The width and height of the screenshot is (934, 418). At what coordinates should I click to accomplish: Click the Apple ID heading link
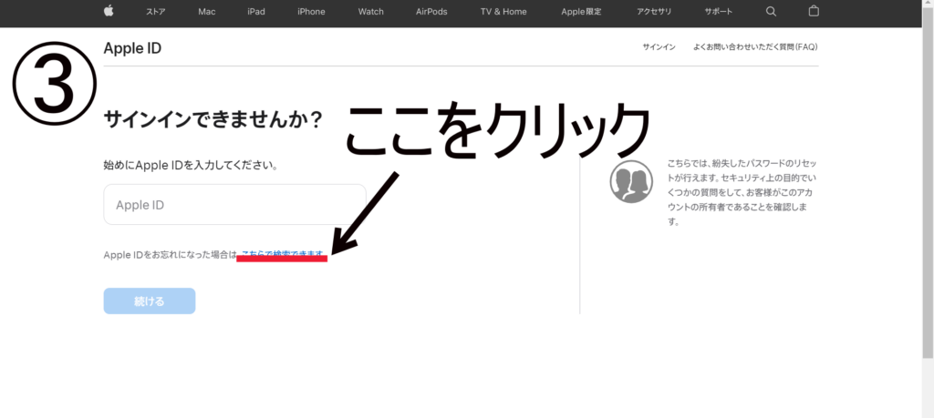point(132,48)
